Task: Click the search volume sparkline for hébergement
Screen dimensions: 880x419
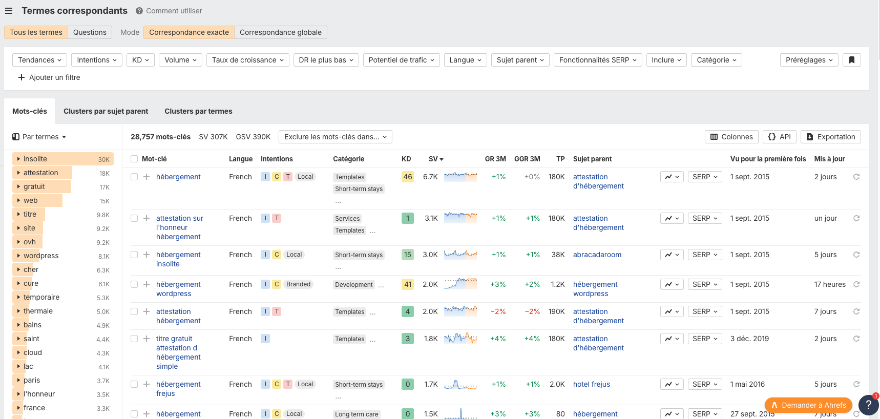Action: pos(460,177)
